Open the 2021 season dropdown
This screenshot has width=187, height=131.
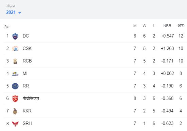click(14, 12)
